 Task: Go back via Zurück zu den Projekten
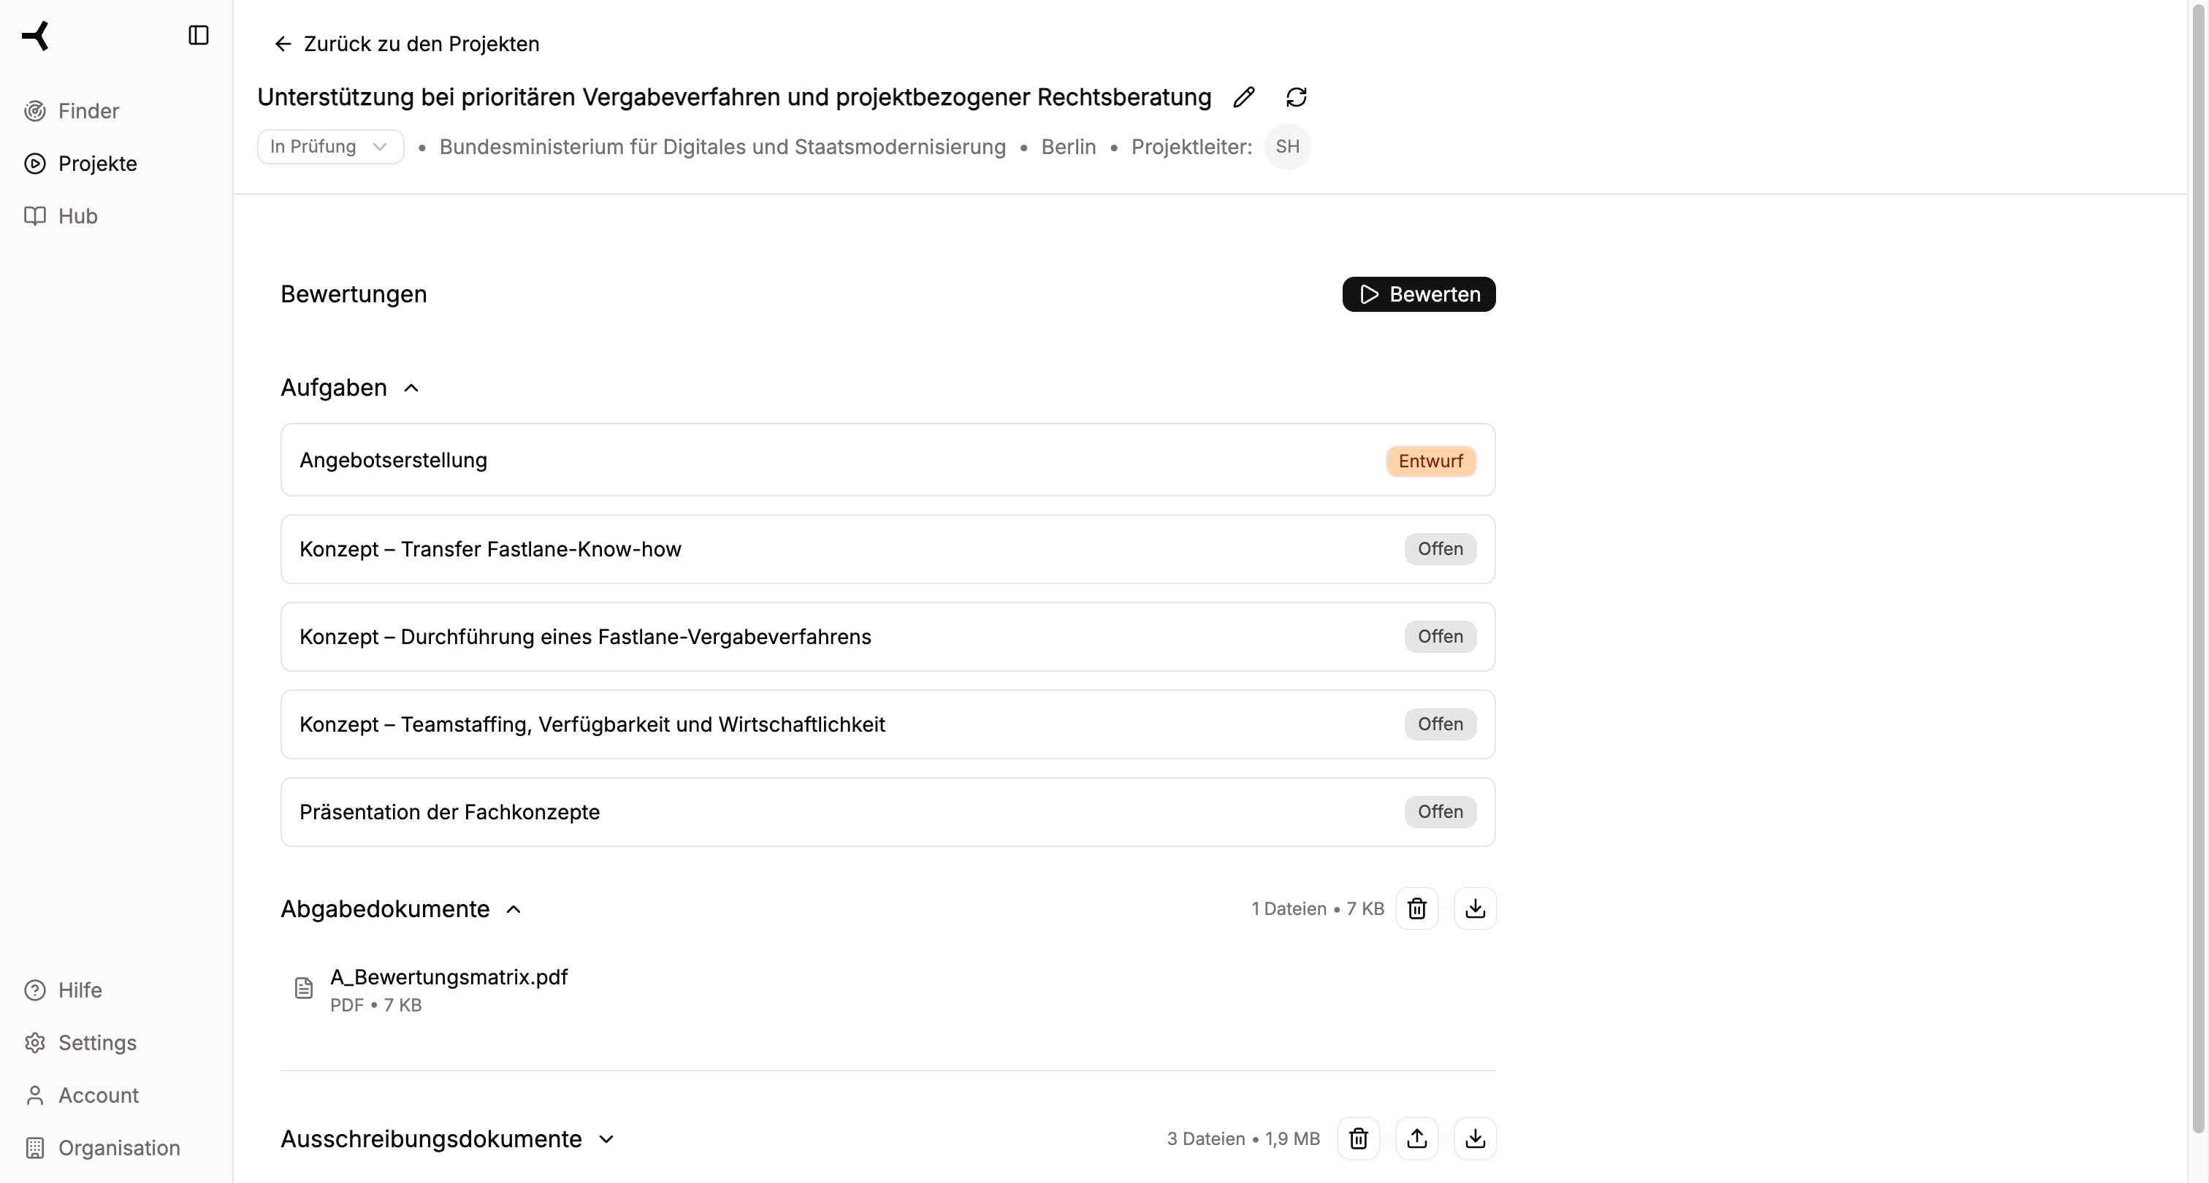[x=404, y=44]
